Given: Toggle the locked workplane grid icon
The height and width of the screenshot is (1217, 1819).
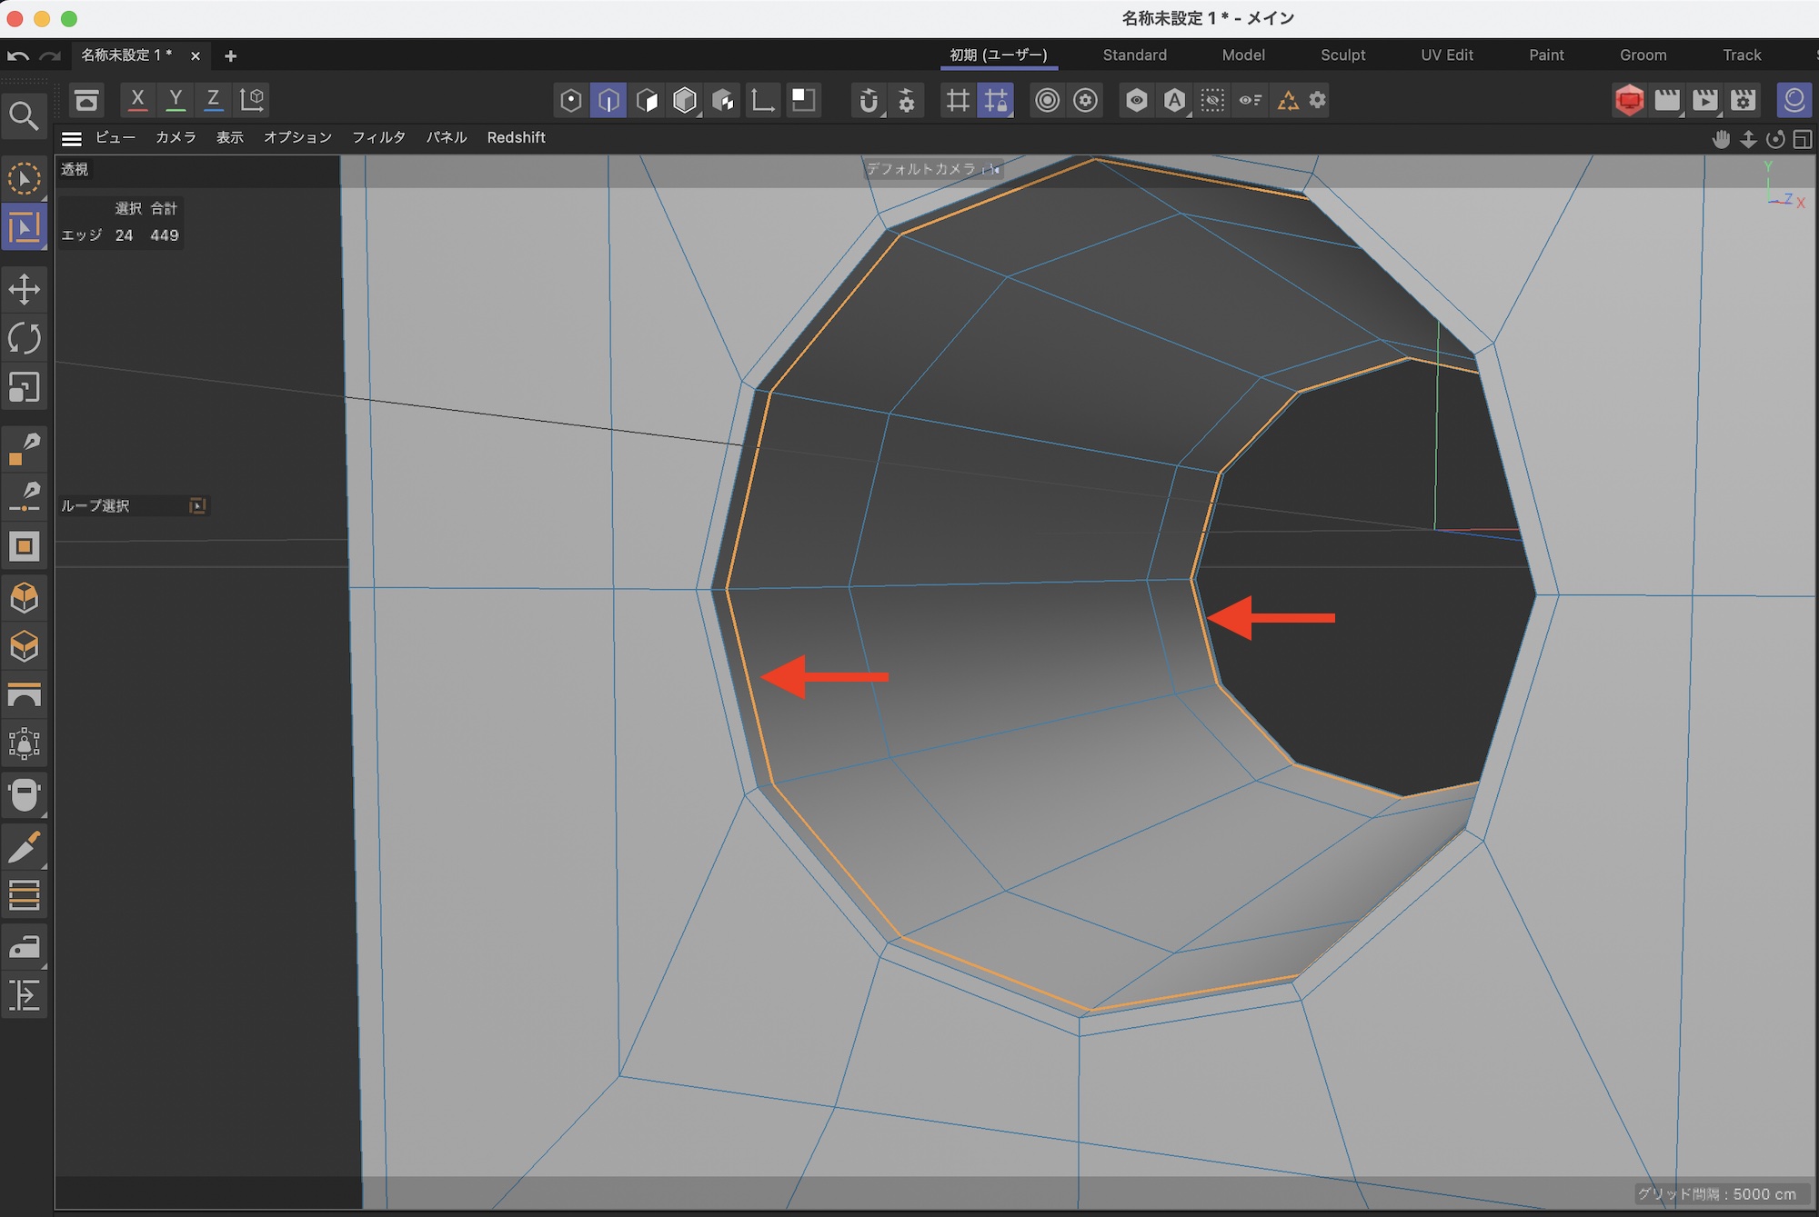Looking at the screenshot, I should [x=996, y=100].
